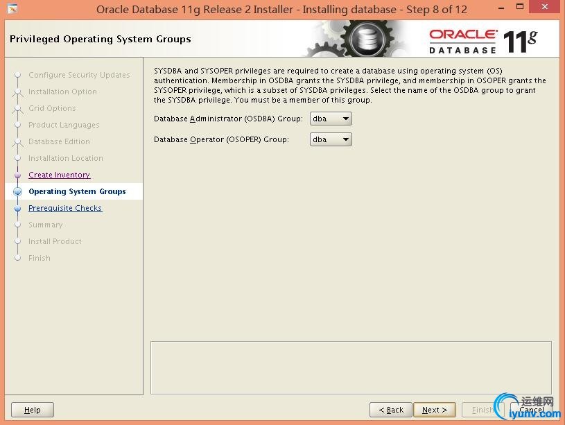Image resolution: width=565 pixels, height=425 pixels.
Task: Minimize the Oracle installer window
Action: pyautogui.click(x=501, y=8)
